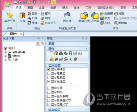The height and width of the screenshot is (112, 137).
Task: Expand the 照相机 tree node
Action: click(x=6, y=56)
